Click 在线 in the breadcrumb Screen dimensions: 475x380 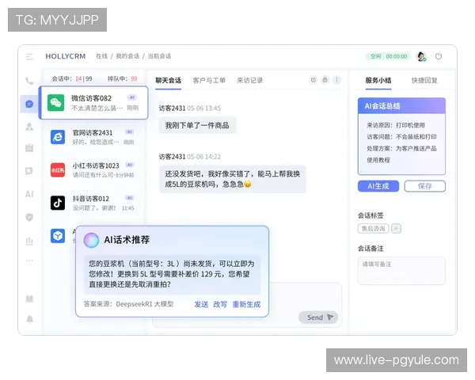point(102,56)
